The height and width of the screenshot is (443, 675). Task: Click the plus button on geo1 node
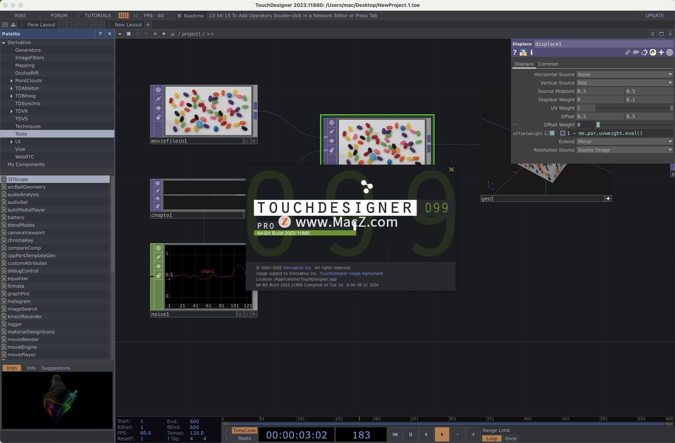click(x=608, y=198)
